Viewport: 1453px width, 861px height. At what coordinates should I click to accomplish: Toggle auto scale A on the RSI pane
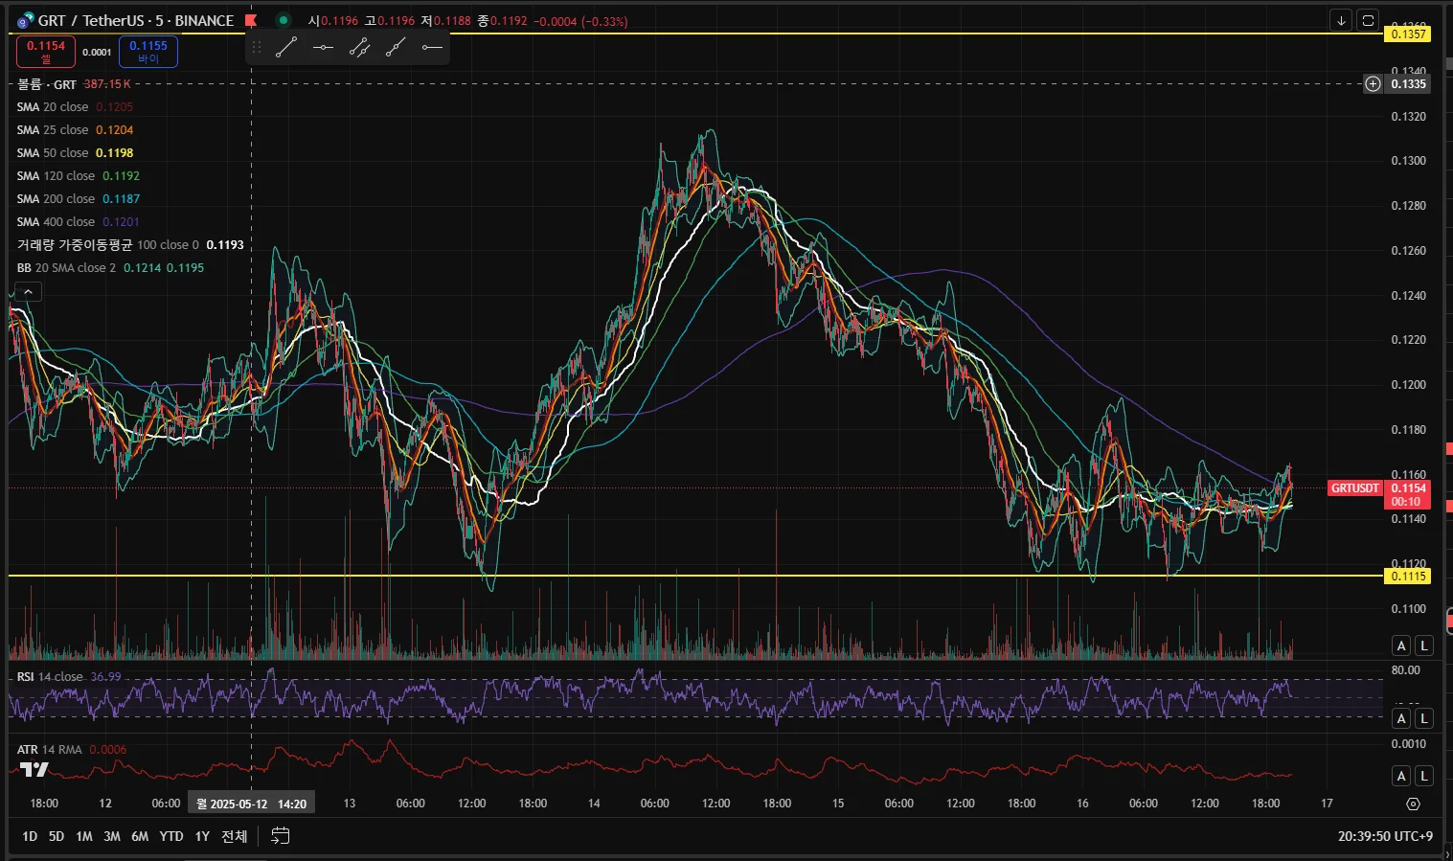(x=1401, y=718)
